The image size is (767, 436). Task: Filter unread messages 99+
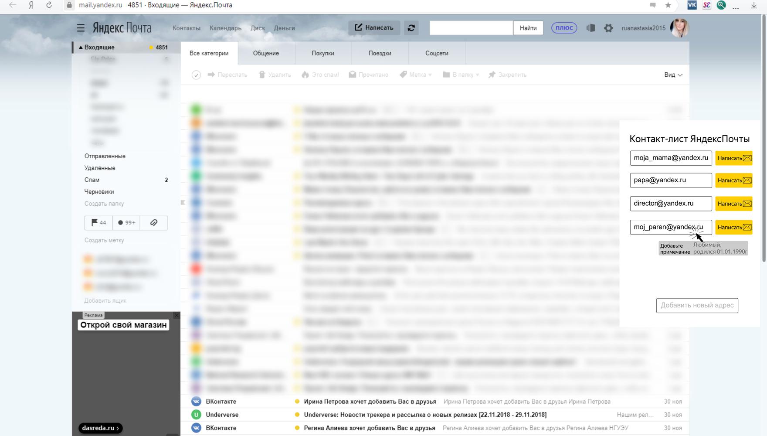[126, 222]
